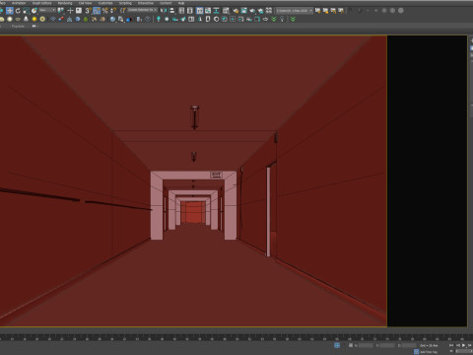Image resolution: width=473 pixels, height=355 pixels.
Task: Click the X coordinate input field
Action: (x=366, y=345)
